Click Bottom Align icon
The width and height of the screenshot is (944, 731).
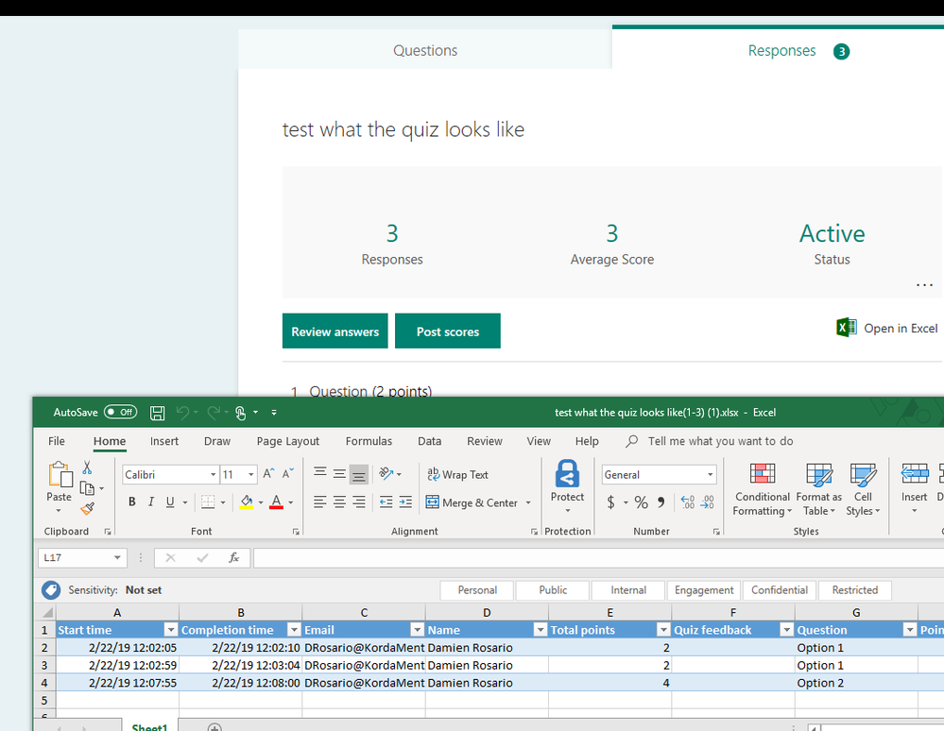pos(359,474)
